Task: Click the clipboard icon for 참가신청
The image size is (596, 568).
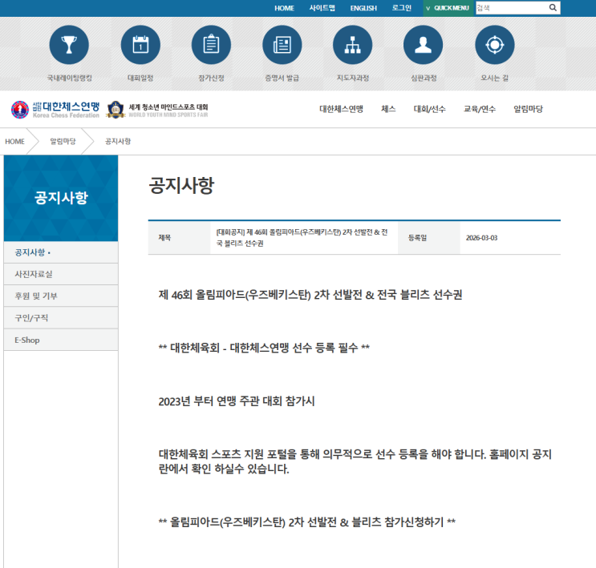Action: coord(211,45)
